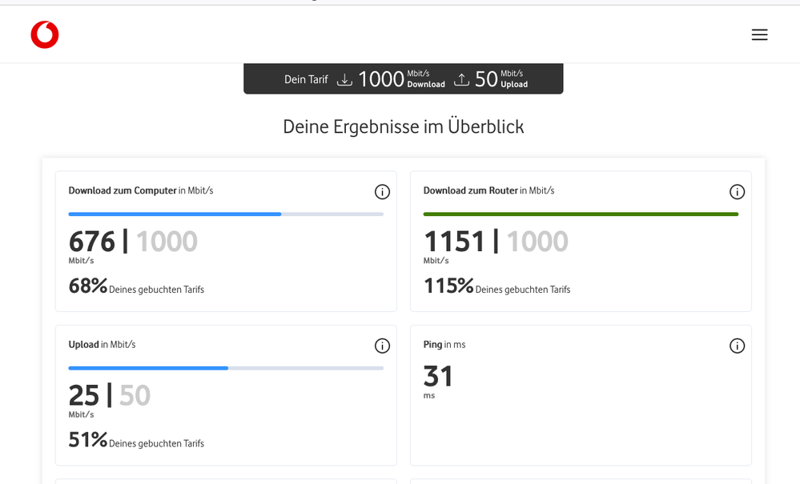Show info for Download zum Router
800x484 pixels.
[737, 192]
